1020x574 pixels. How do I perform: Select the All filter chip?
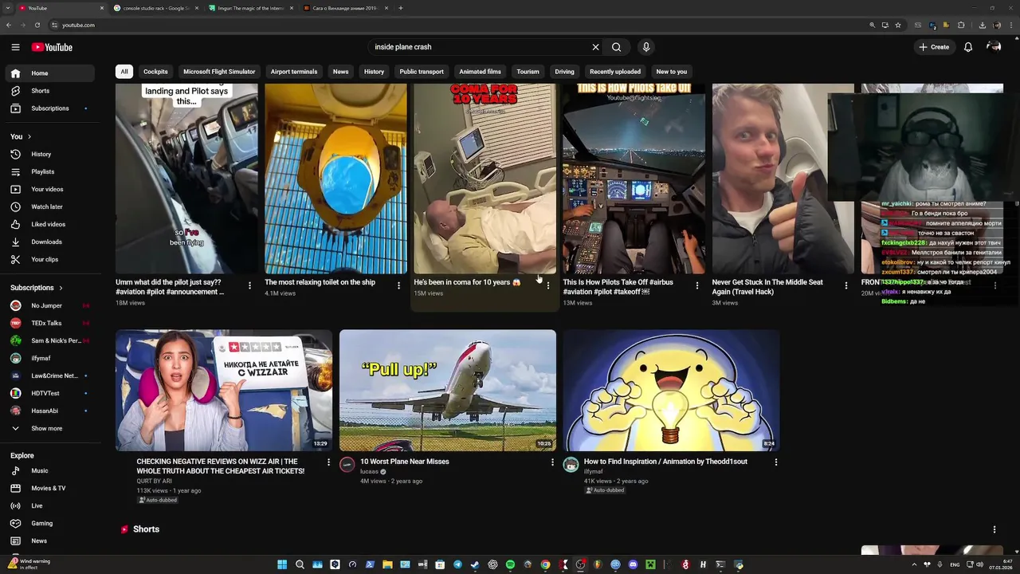[x=124, y=72]
